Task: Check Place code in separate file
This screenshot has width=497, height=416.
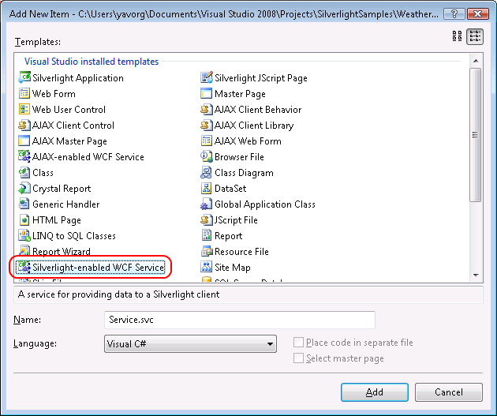Action: (298, 343)
